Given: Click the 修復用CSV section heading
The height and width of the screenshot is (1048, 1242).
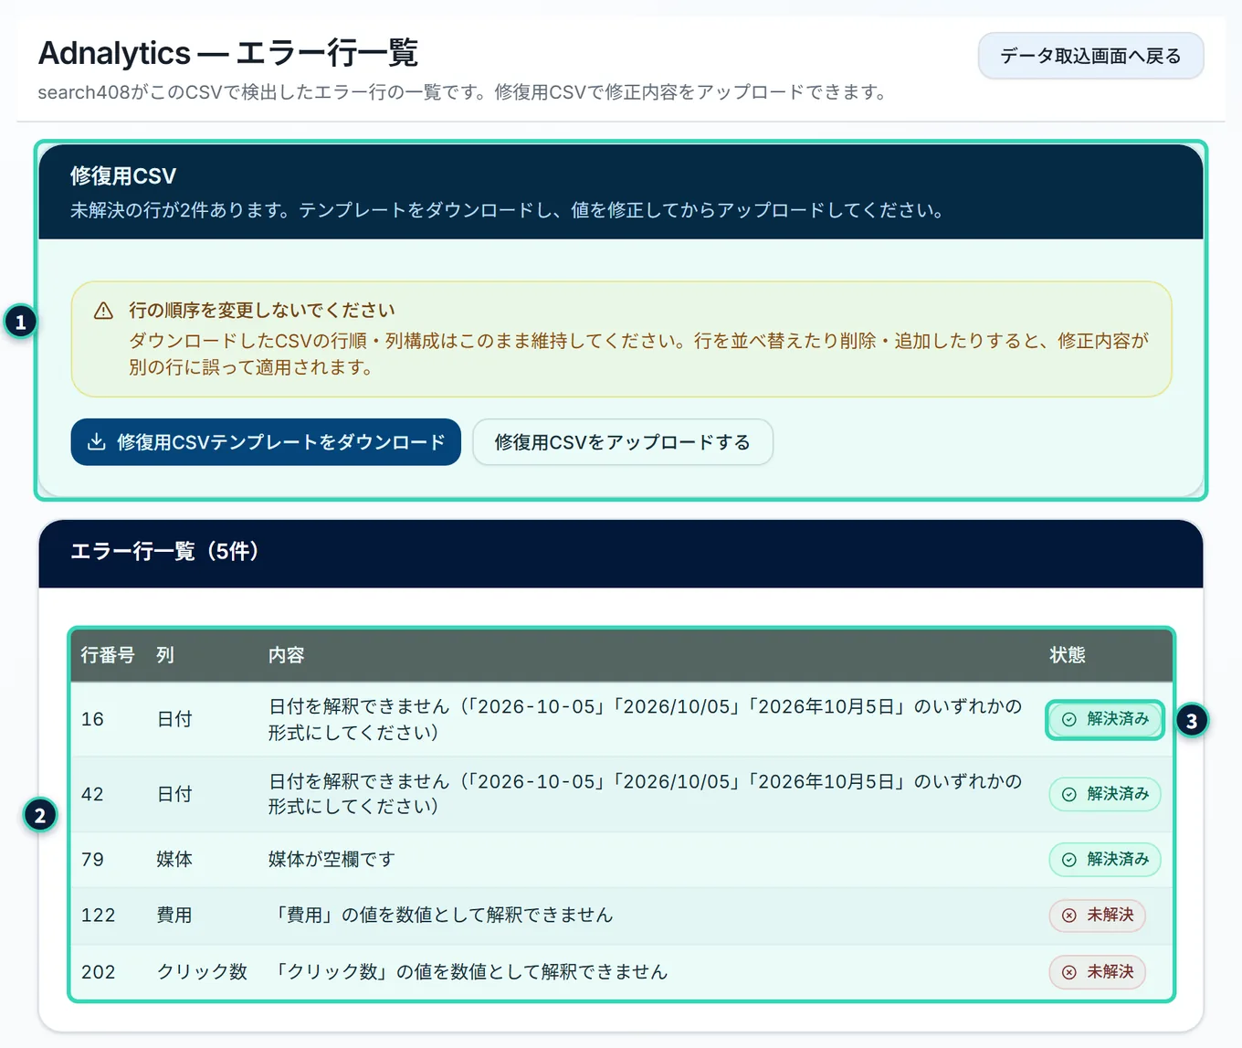Looking at the screenshot, I should [123, 176].
